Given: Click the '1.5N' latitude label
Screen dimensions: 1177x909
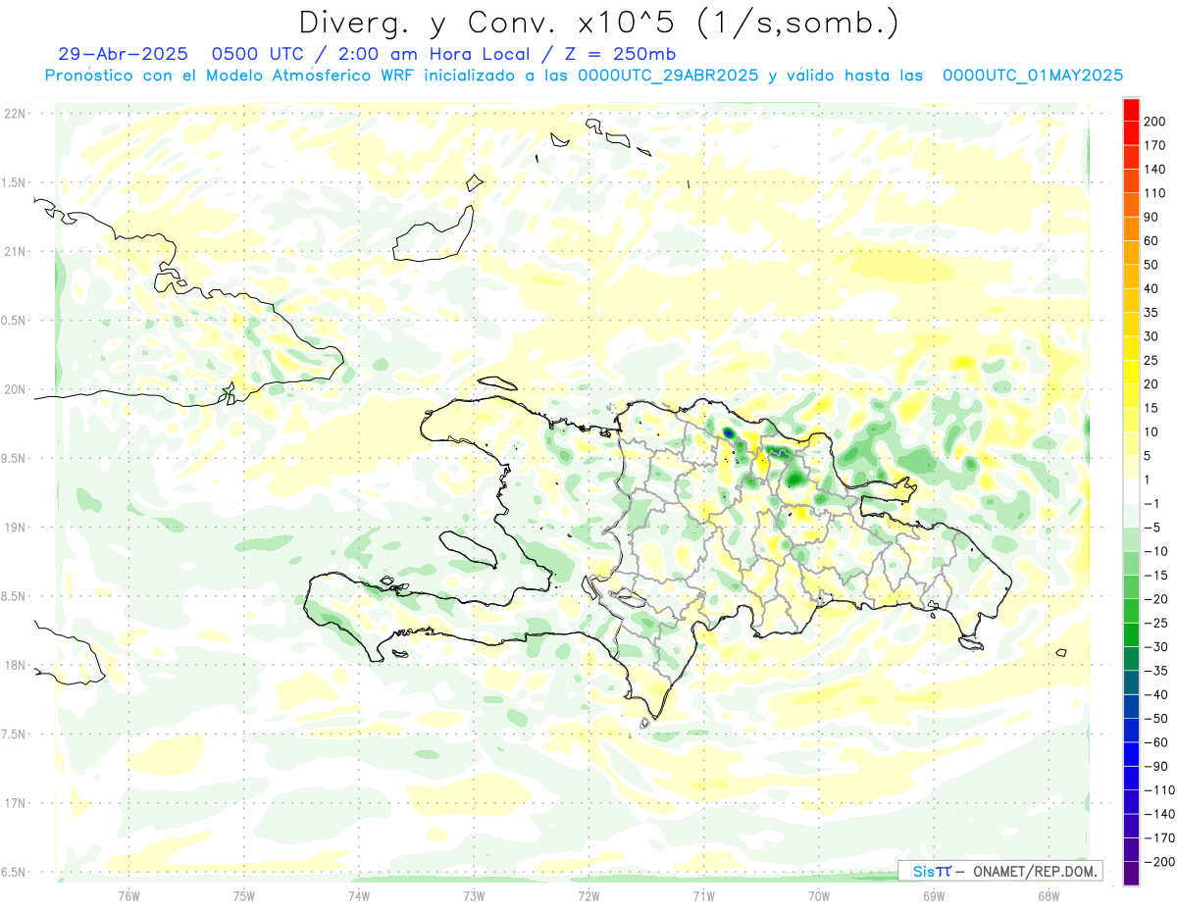Looking at the screenshot, I should point(14,182).
